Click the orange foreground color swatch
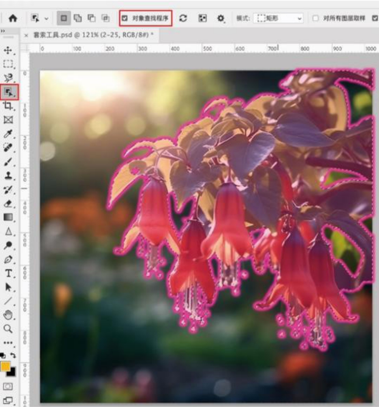The height and width of the screenshot is (407, 379). [6, 367]
